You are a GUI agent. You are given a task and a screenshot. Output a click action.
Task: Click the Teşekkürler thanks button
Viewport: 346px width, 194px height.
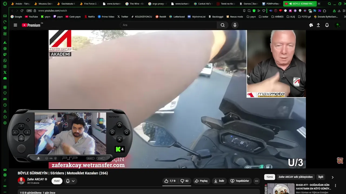click(x=240, y=181)
